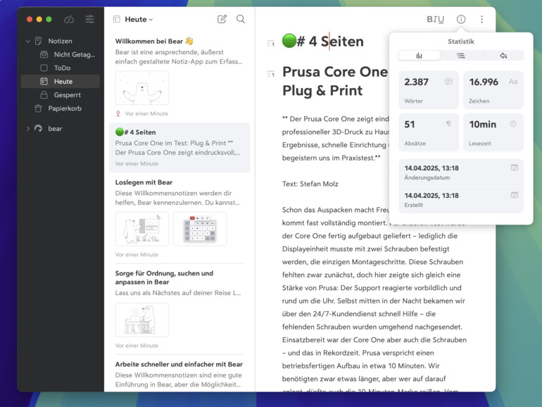Open the # 4 Seiten note
This screenshot has height=407, width=542.
pyautogui.click(x=179, y=148)
